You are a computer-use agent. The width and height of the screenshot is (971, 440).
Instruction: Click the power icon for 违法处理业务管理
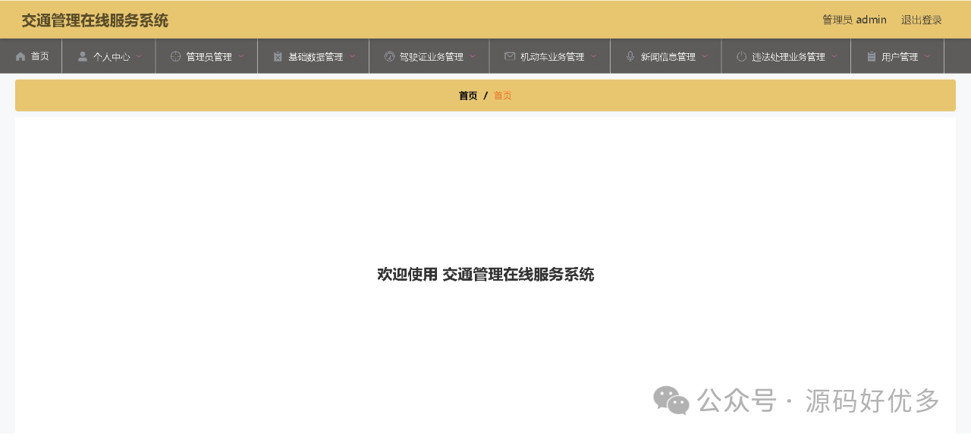[741, 56]
